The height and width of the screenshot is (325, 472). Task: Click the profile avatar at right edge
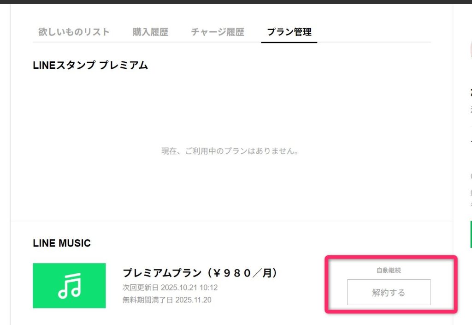point(471,48)
